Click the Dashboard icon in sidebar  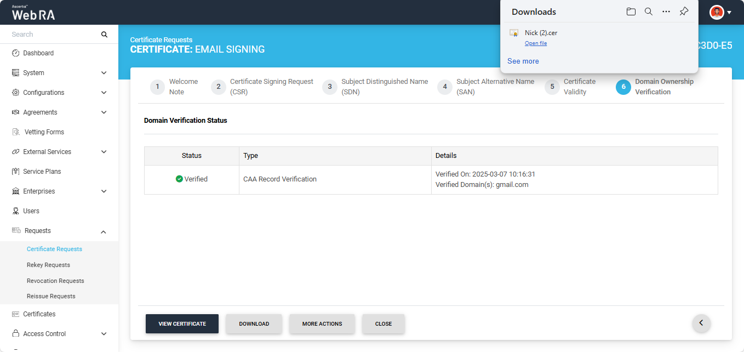[x=15, y=53]
